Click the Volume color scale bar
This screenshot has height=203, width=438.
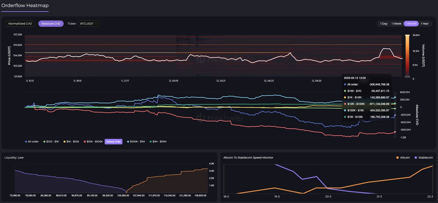(407, 55)
